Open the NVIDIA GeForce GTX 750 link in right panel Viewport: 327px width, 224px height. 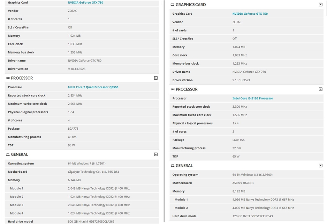click(250, 14)
